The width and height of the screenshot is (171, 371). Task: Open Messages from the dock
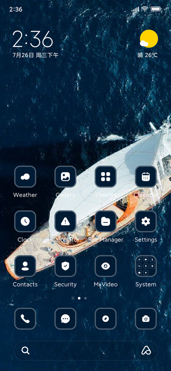[66, 319]
